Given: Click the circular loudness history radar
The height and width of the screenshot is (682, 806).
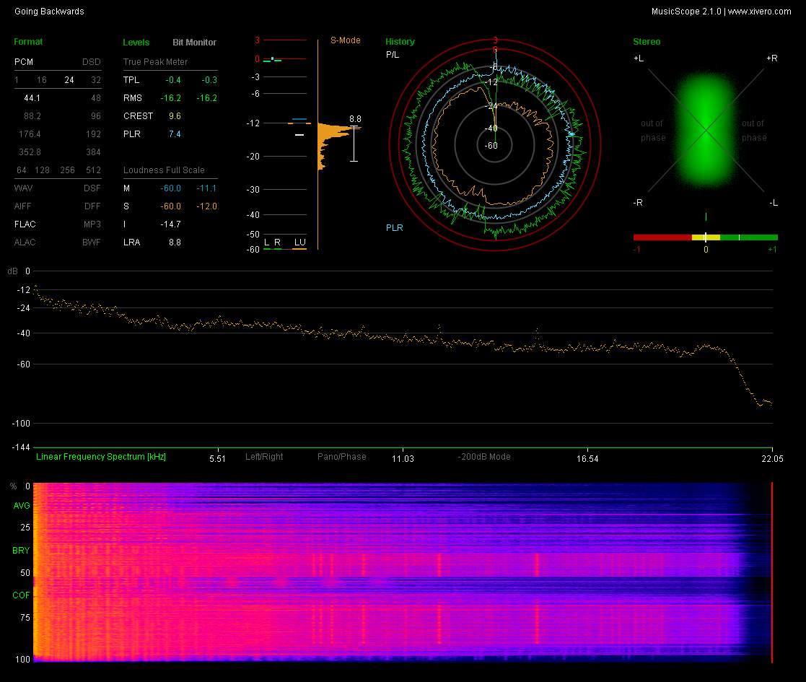Looking at the screenshot, I should [x=495, y=146].
